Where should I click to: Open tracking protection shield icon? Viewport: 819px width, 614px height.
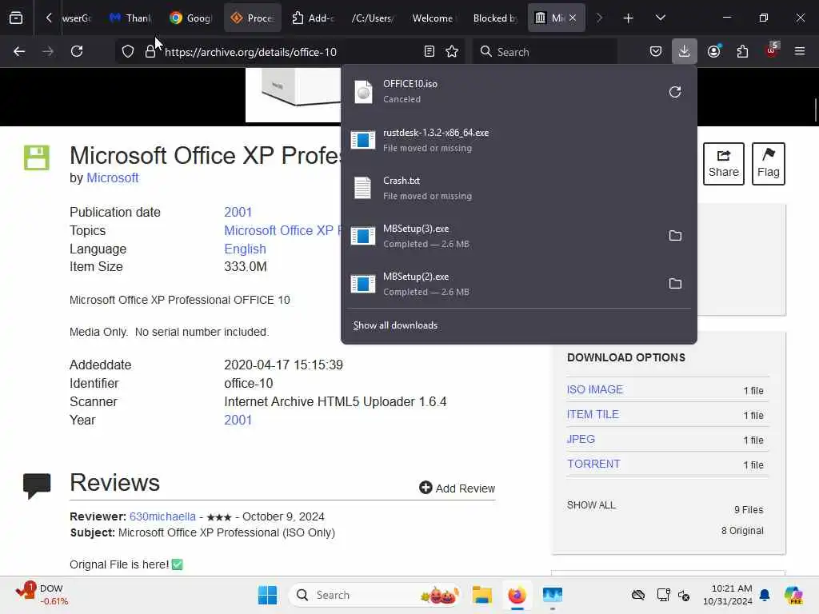(128, 52)
